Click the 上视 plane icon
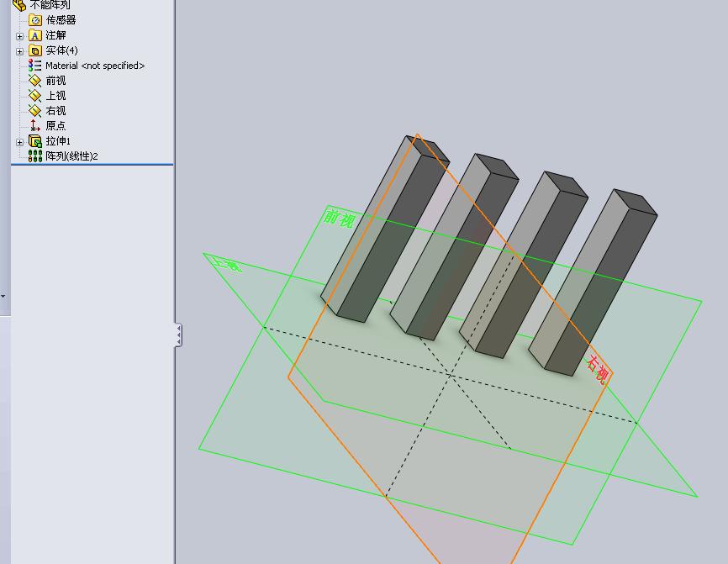The width and height of the screenshot is (728, 564). [x=34, y=96]
